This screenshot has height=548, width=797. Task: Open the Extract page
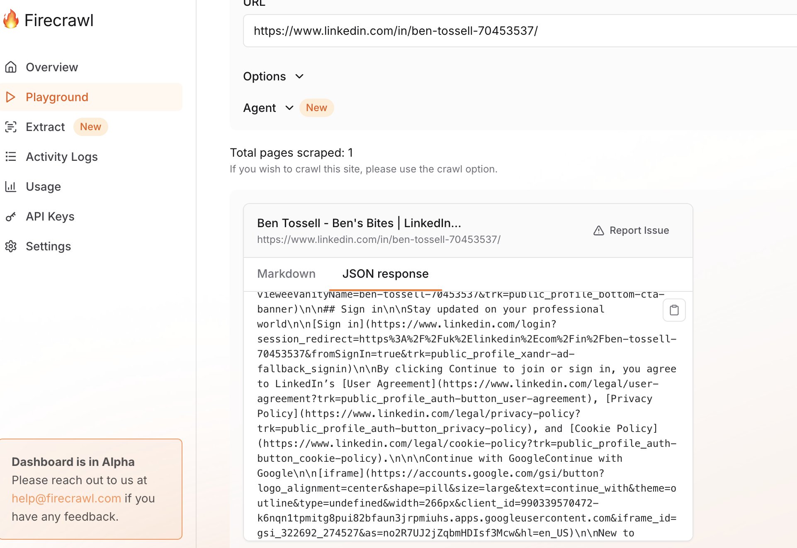91,127
